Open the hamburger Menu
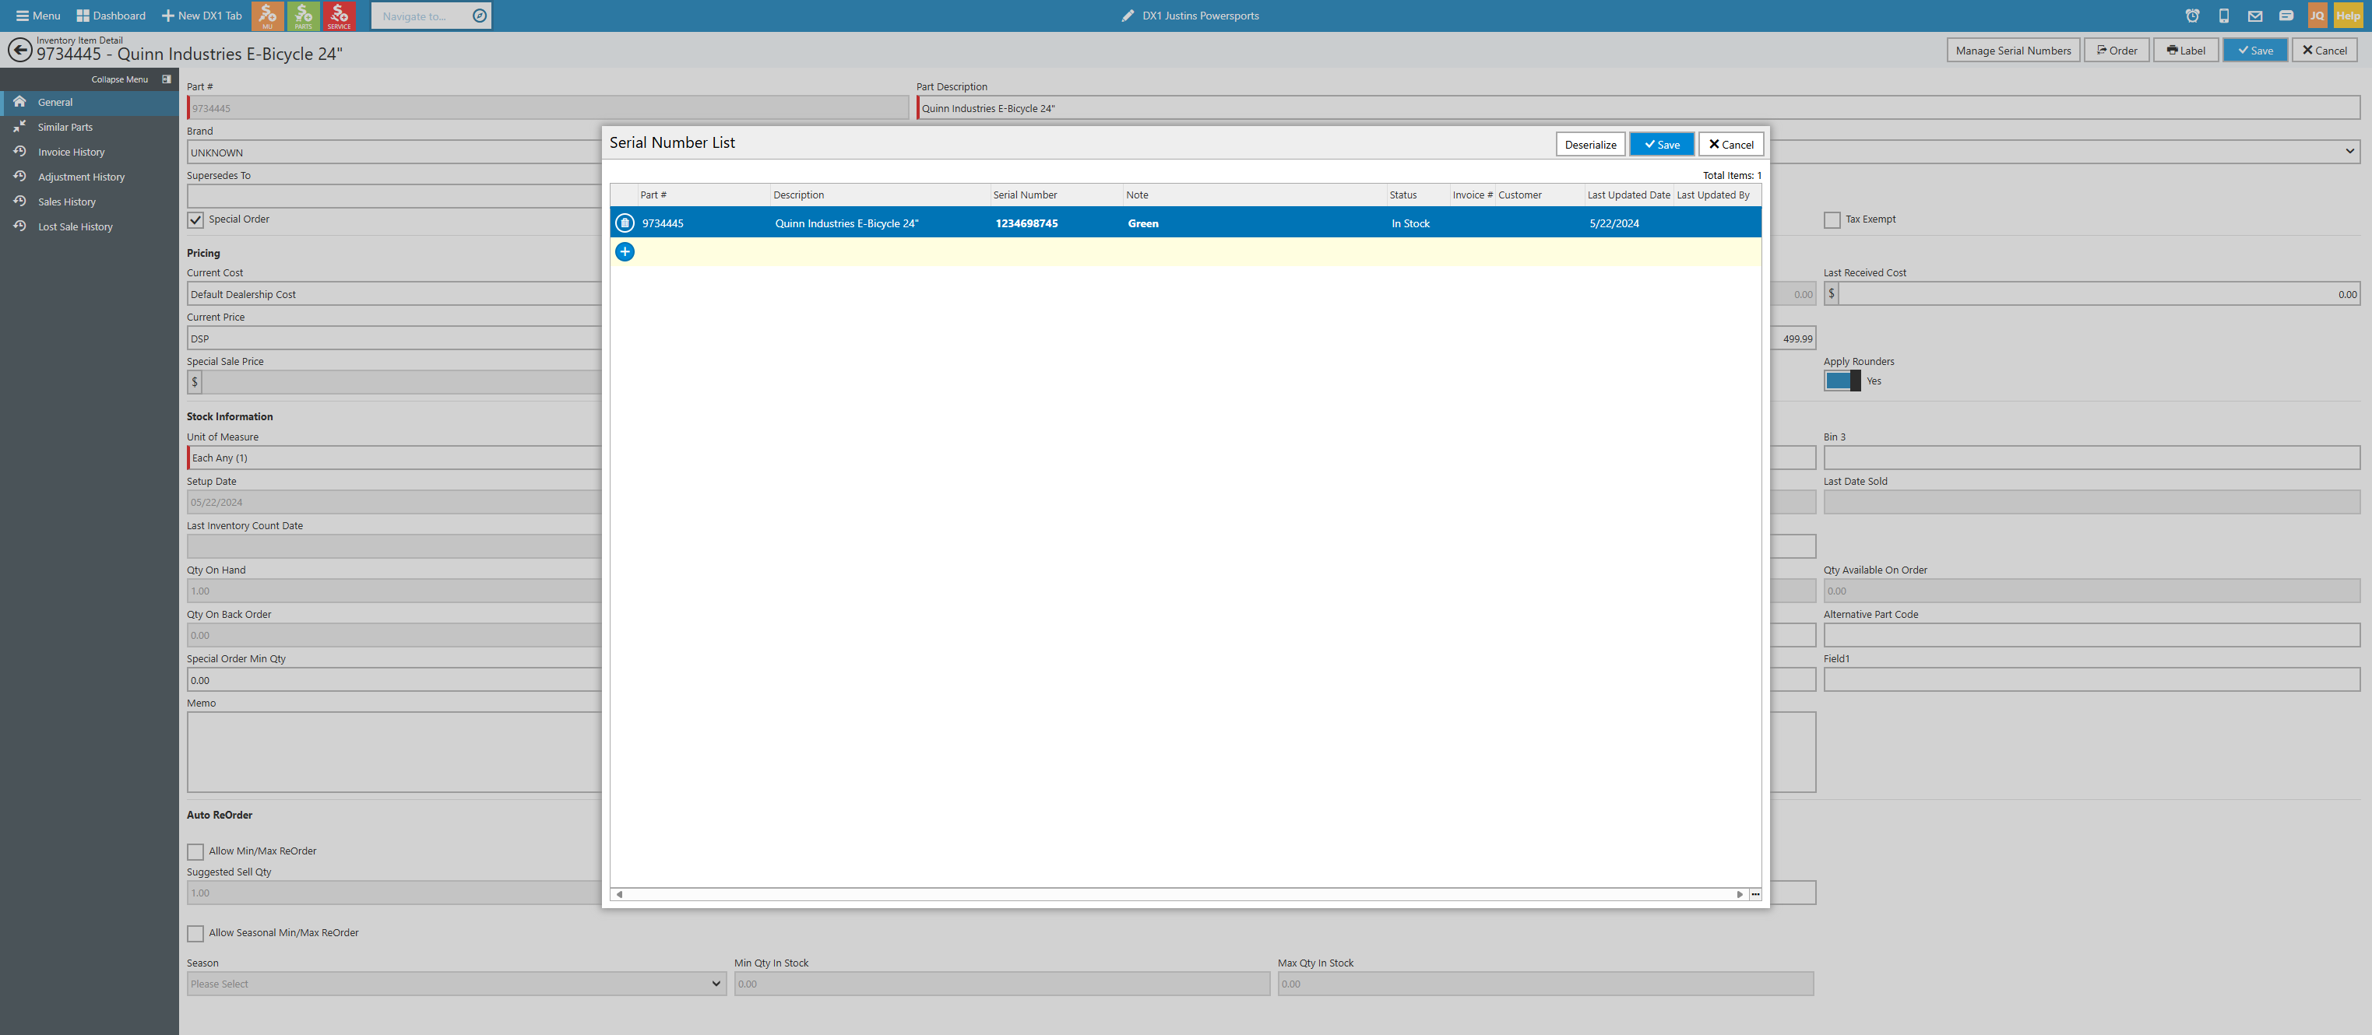The width and height of the screenshot is (2372, 1035). coord(37,16)
